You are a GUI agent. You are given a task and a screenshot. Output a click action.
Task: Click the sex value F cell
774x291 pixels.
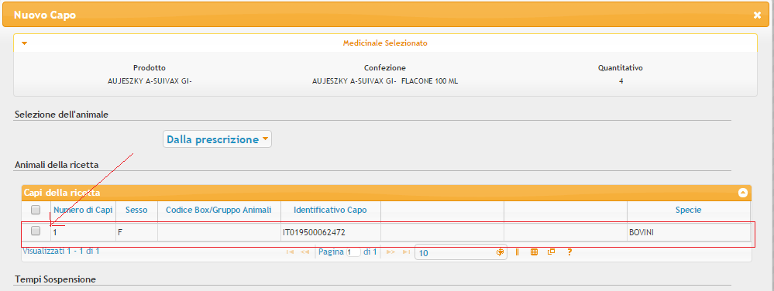(x=136, y=232)
